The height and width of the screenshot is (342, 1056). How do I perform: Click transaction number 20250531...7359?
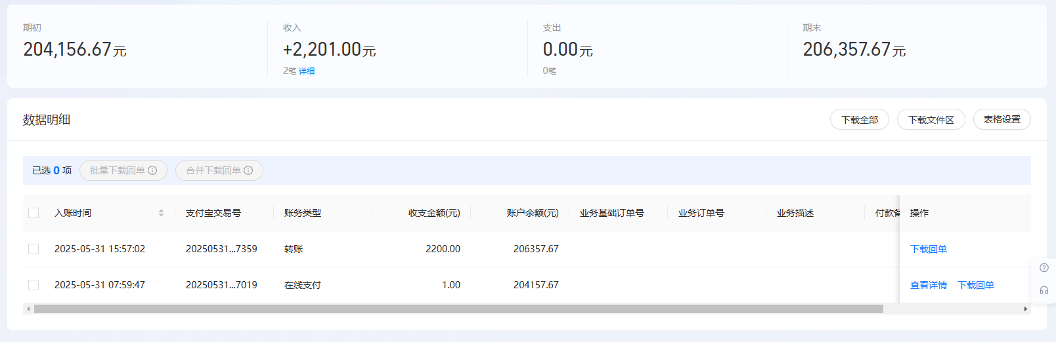(221, 249)
